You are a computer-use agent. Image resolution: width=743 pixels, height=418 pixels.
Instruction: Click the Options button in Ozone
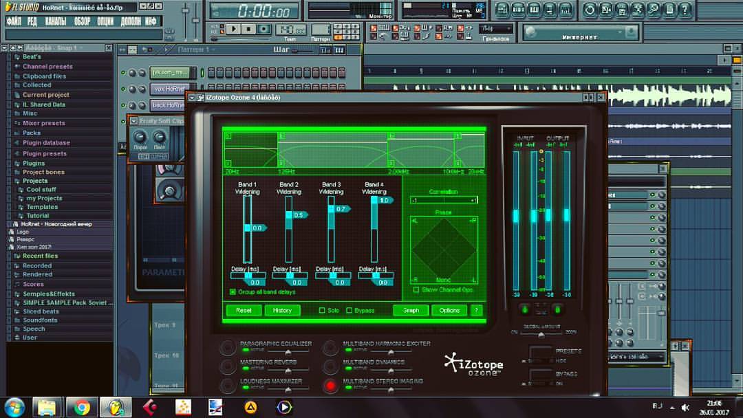pos(449,310)
